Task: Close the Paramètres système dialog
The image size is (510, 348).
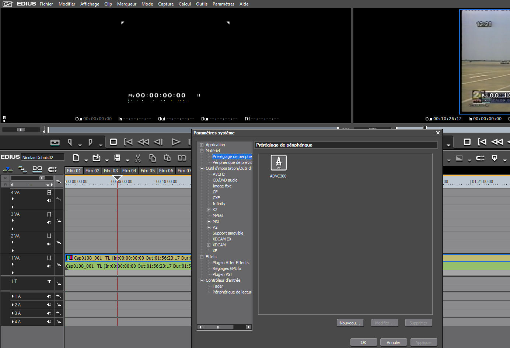Action: coord(438,133)
